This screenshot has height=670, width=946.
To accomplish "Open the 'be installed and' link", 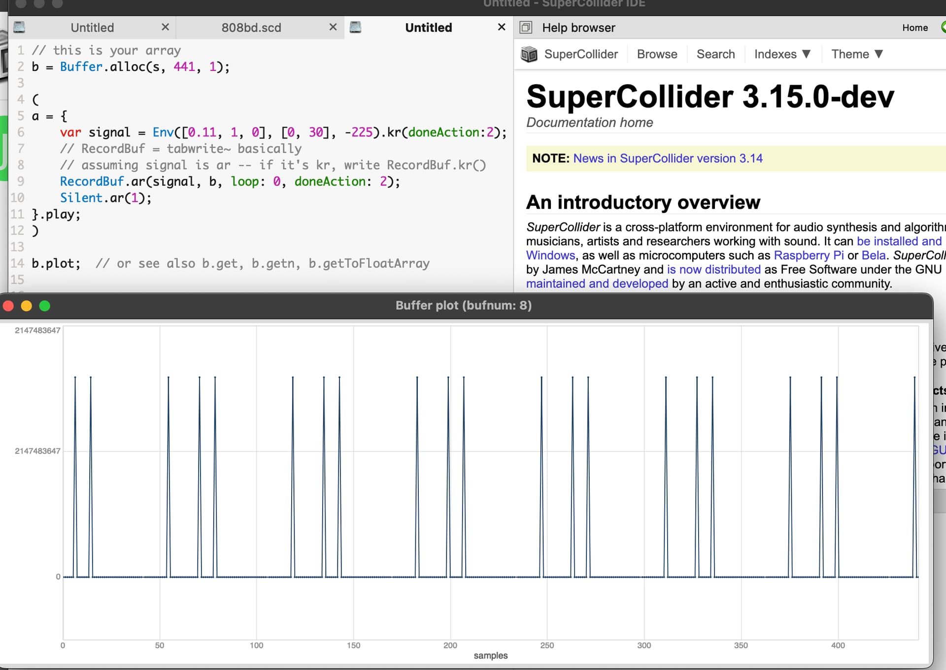I will [899, 241].
